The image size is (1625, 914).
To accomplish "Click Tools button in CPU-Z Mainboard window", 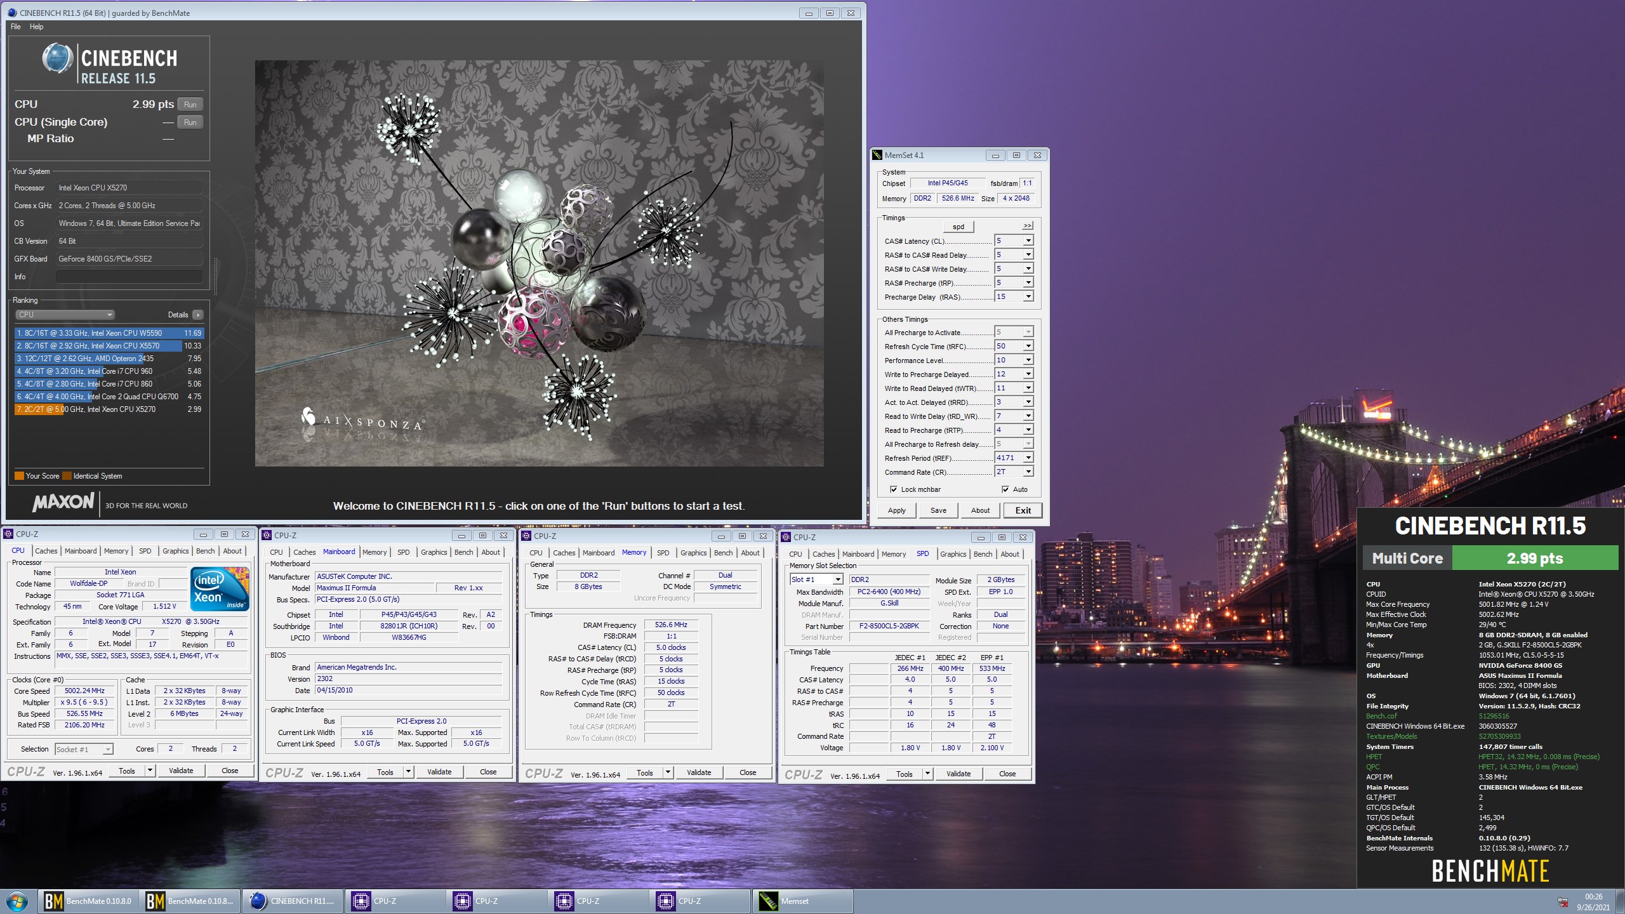I will pos(385,772).
